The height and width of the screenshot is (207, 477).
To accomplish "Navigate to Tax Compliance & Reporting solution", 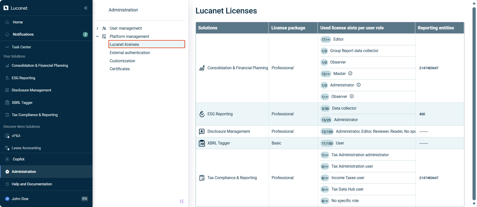I will coord(34,115).
